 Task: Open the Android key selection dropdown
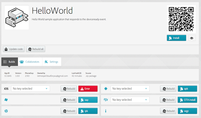pyautogui.click(x=130, y=89)
